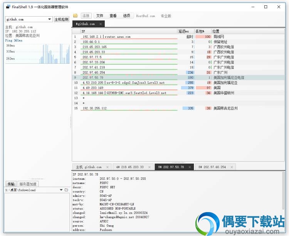The width and height of the screenshot is (289, 236).
Task: Sort by the 延迟ms column header
Action: [x=186, y=31]
